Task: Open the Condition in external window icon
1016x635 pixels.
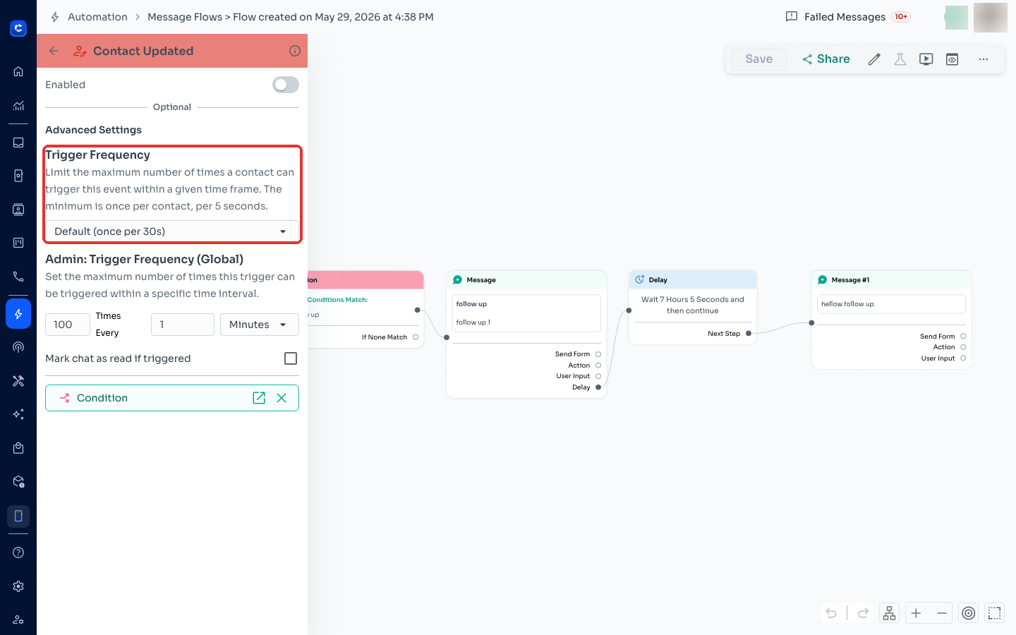Action: click(259, 398)
